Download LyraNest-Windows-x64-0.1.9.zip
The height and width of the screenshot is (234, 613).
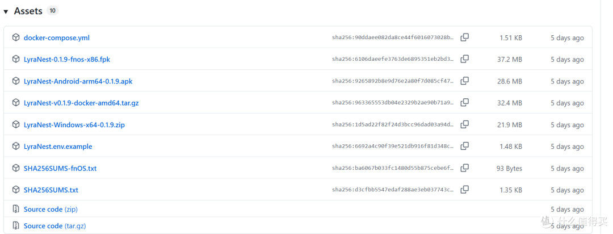point(74,125)
